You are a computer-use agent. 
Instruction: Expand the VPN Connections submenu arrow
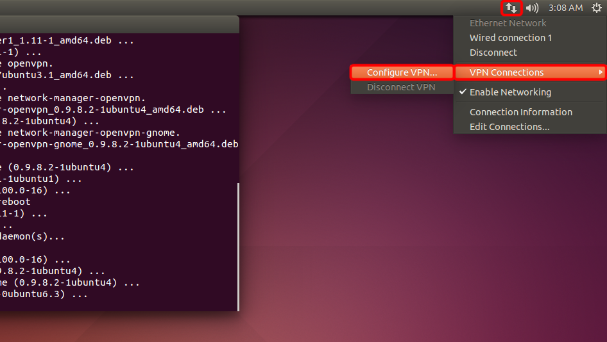click(601, 72)
